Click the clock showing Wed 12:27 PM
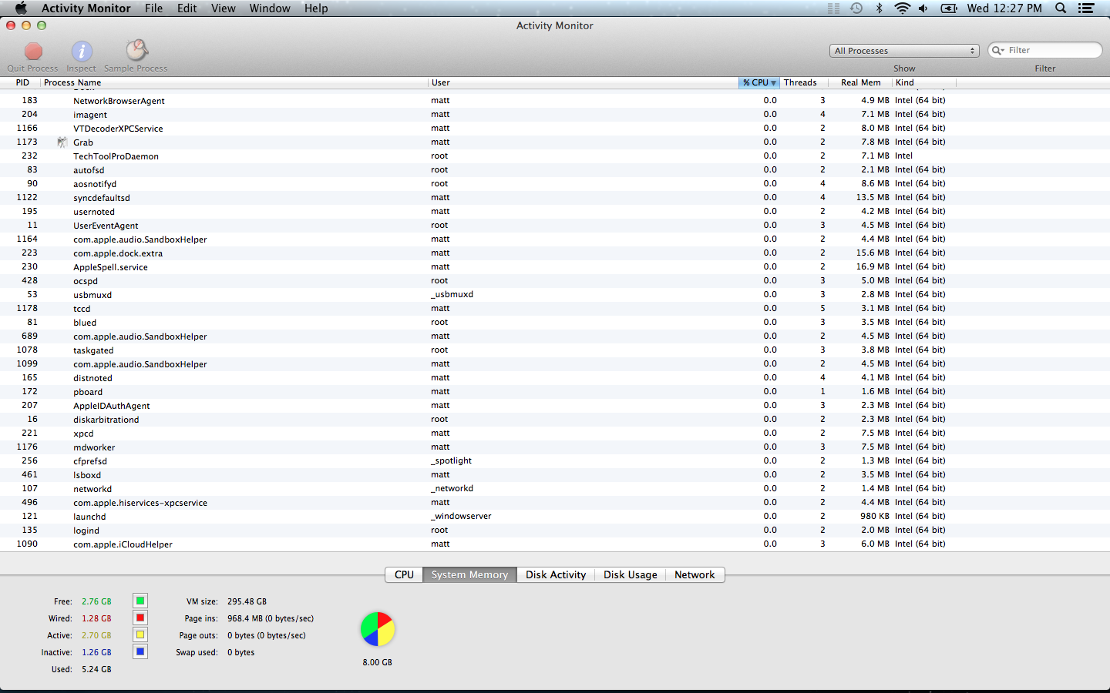Image resolution: width=1110 pixels, height=693 pixels. [1004, 8]
